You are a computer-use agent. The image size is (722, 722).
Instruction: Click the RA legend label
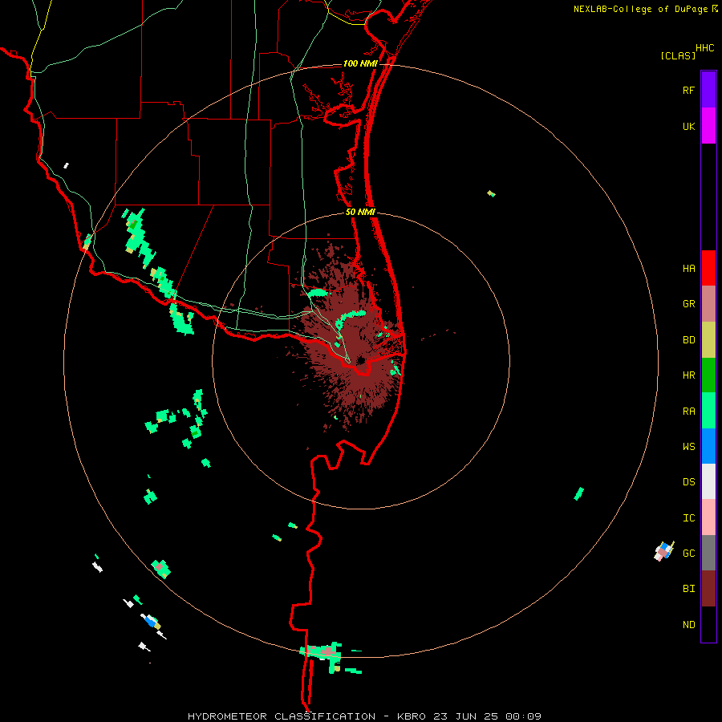[x=688, y=411]
